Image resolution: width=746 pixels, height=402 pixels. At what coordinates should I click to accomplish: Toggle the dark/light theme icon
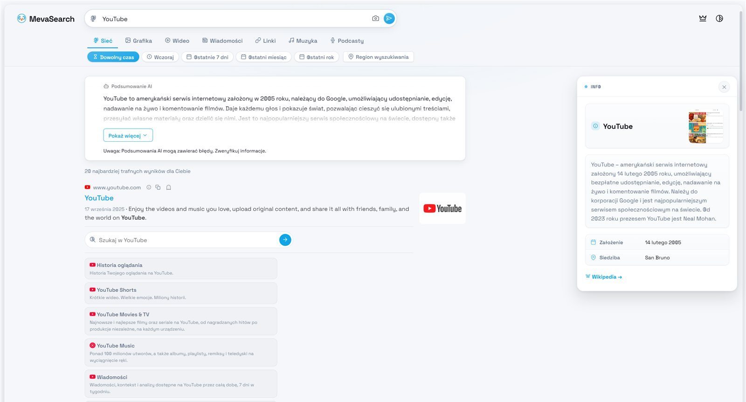click(719, 19)
